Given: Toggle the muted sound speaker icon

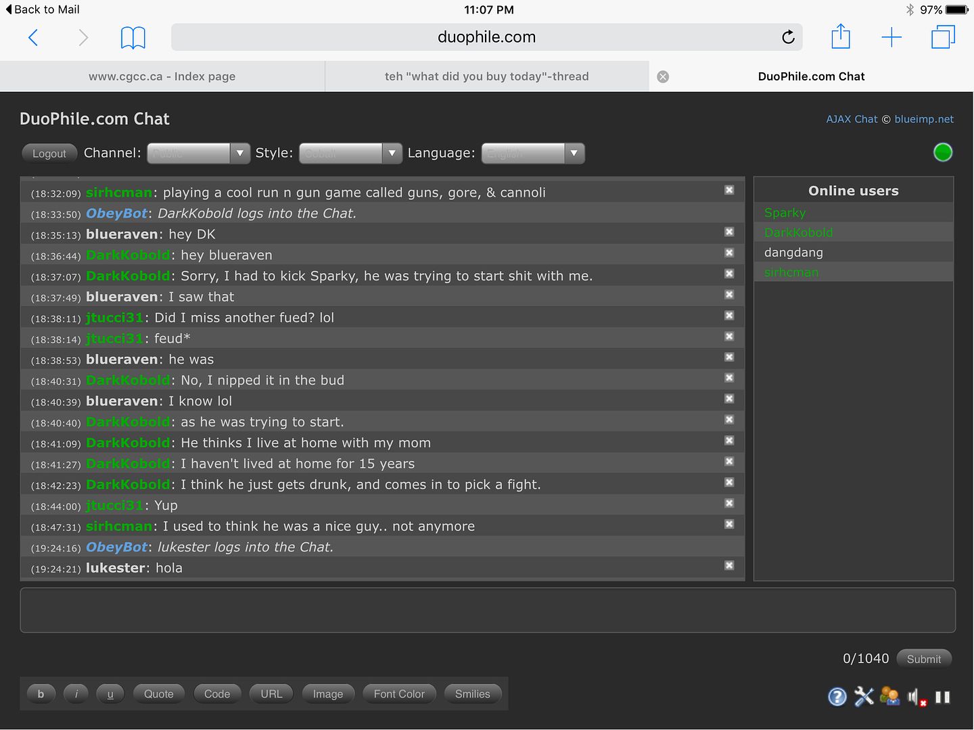Looking at the screenshot, I should click(917, 697).
